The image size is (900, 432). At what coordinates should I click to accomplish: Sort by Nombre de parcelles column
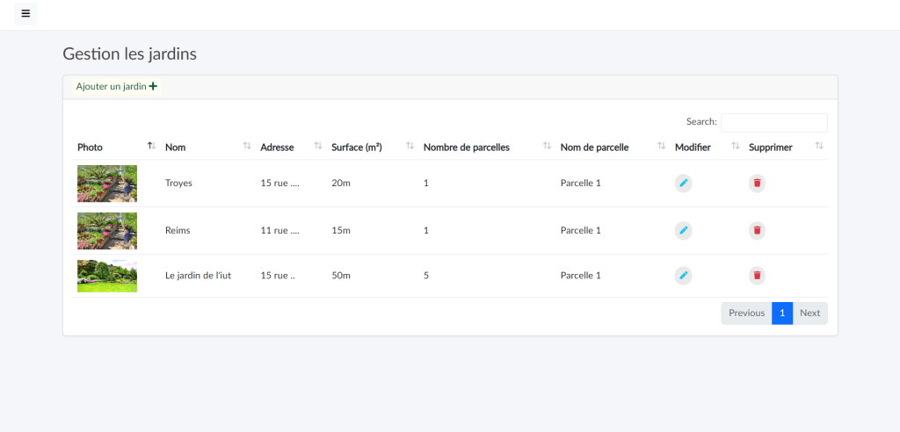466,148
